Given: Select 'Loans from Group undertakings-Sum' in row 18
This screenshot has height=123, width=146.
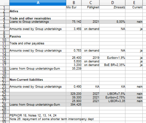Looking at the screenshot, I should tap(38, 69).
